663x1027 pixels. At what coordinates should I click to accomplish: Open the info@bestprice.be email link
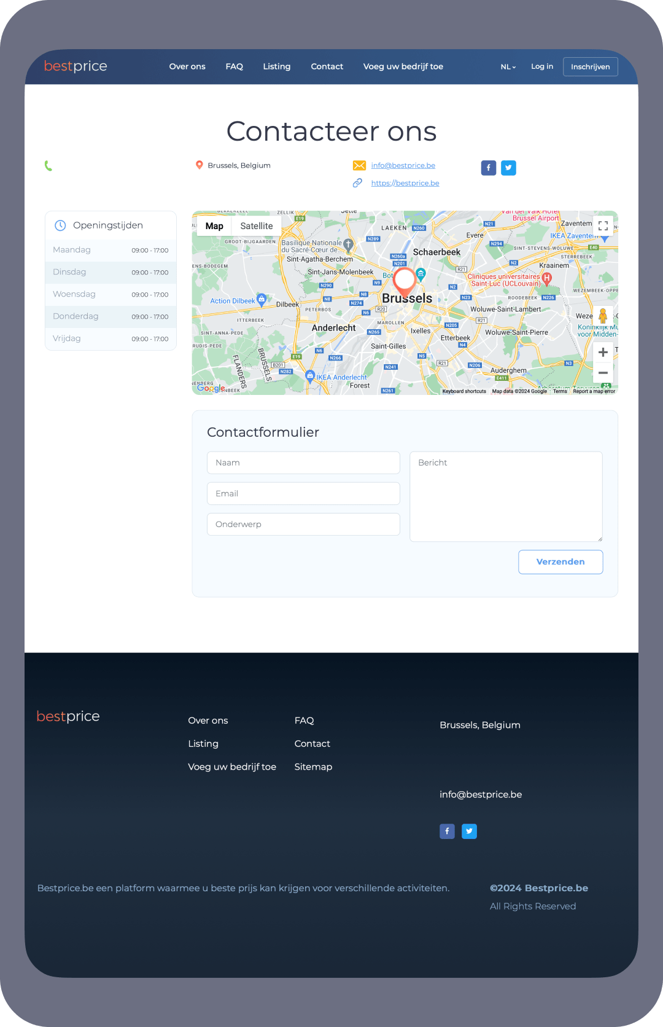point(403,165)
